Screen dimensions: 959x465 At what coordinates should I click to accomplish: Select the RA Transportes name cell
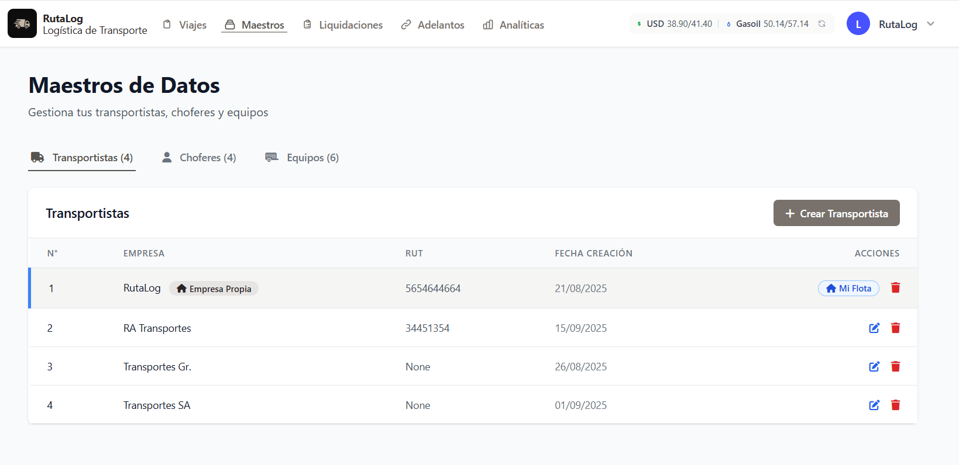click(x=157, y=328)
